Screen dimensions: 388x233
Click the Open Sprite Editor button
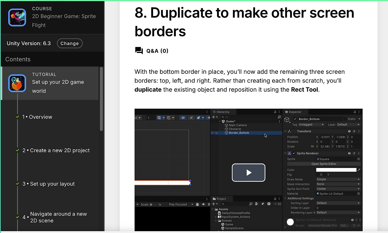(x=324, y=164)
